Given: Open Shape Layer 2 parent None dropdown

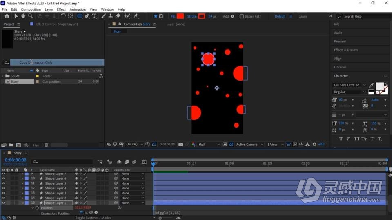Looking at the screenshot, I should click(132, 198).
